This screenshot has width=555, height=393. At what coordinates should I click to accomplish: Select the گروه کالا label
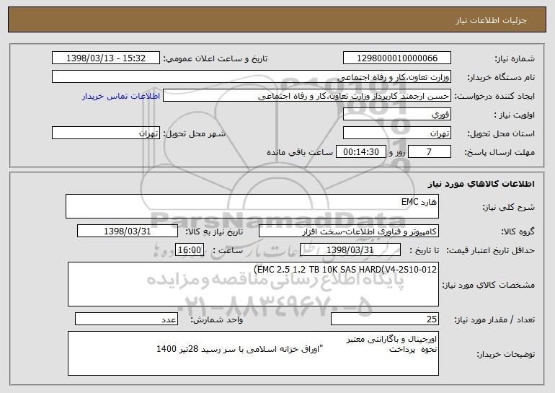coord(518,231)
